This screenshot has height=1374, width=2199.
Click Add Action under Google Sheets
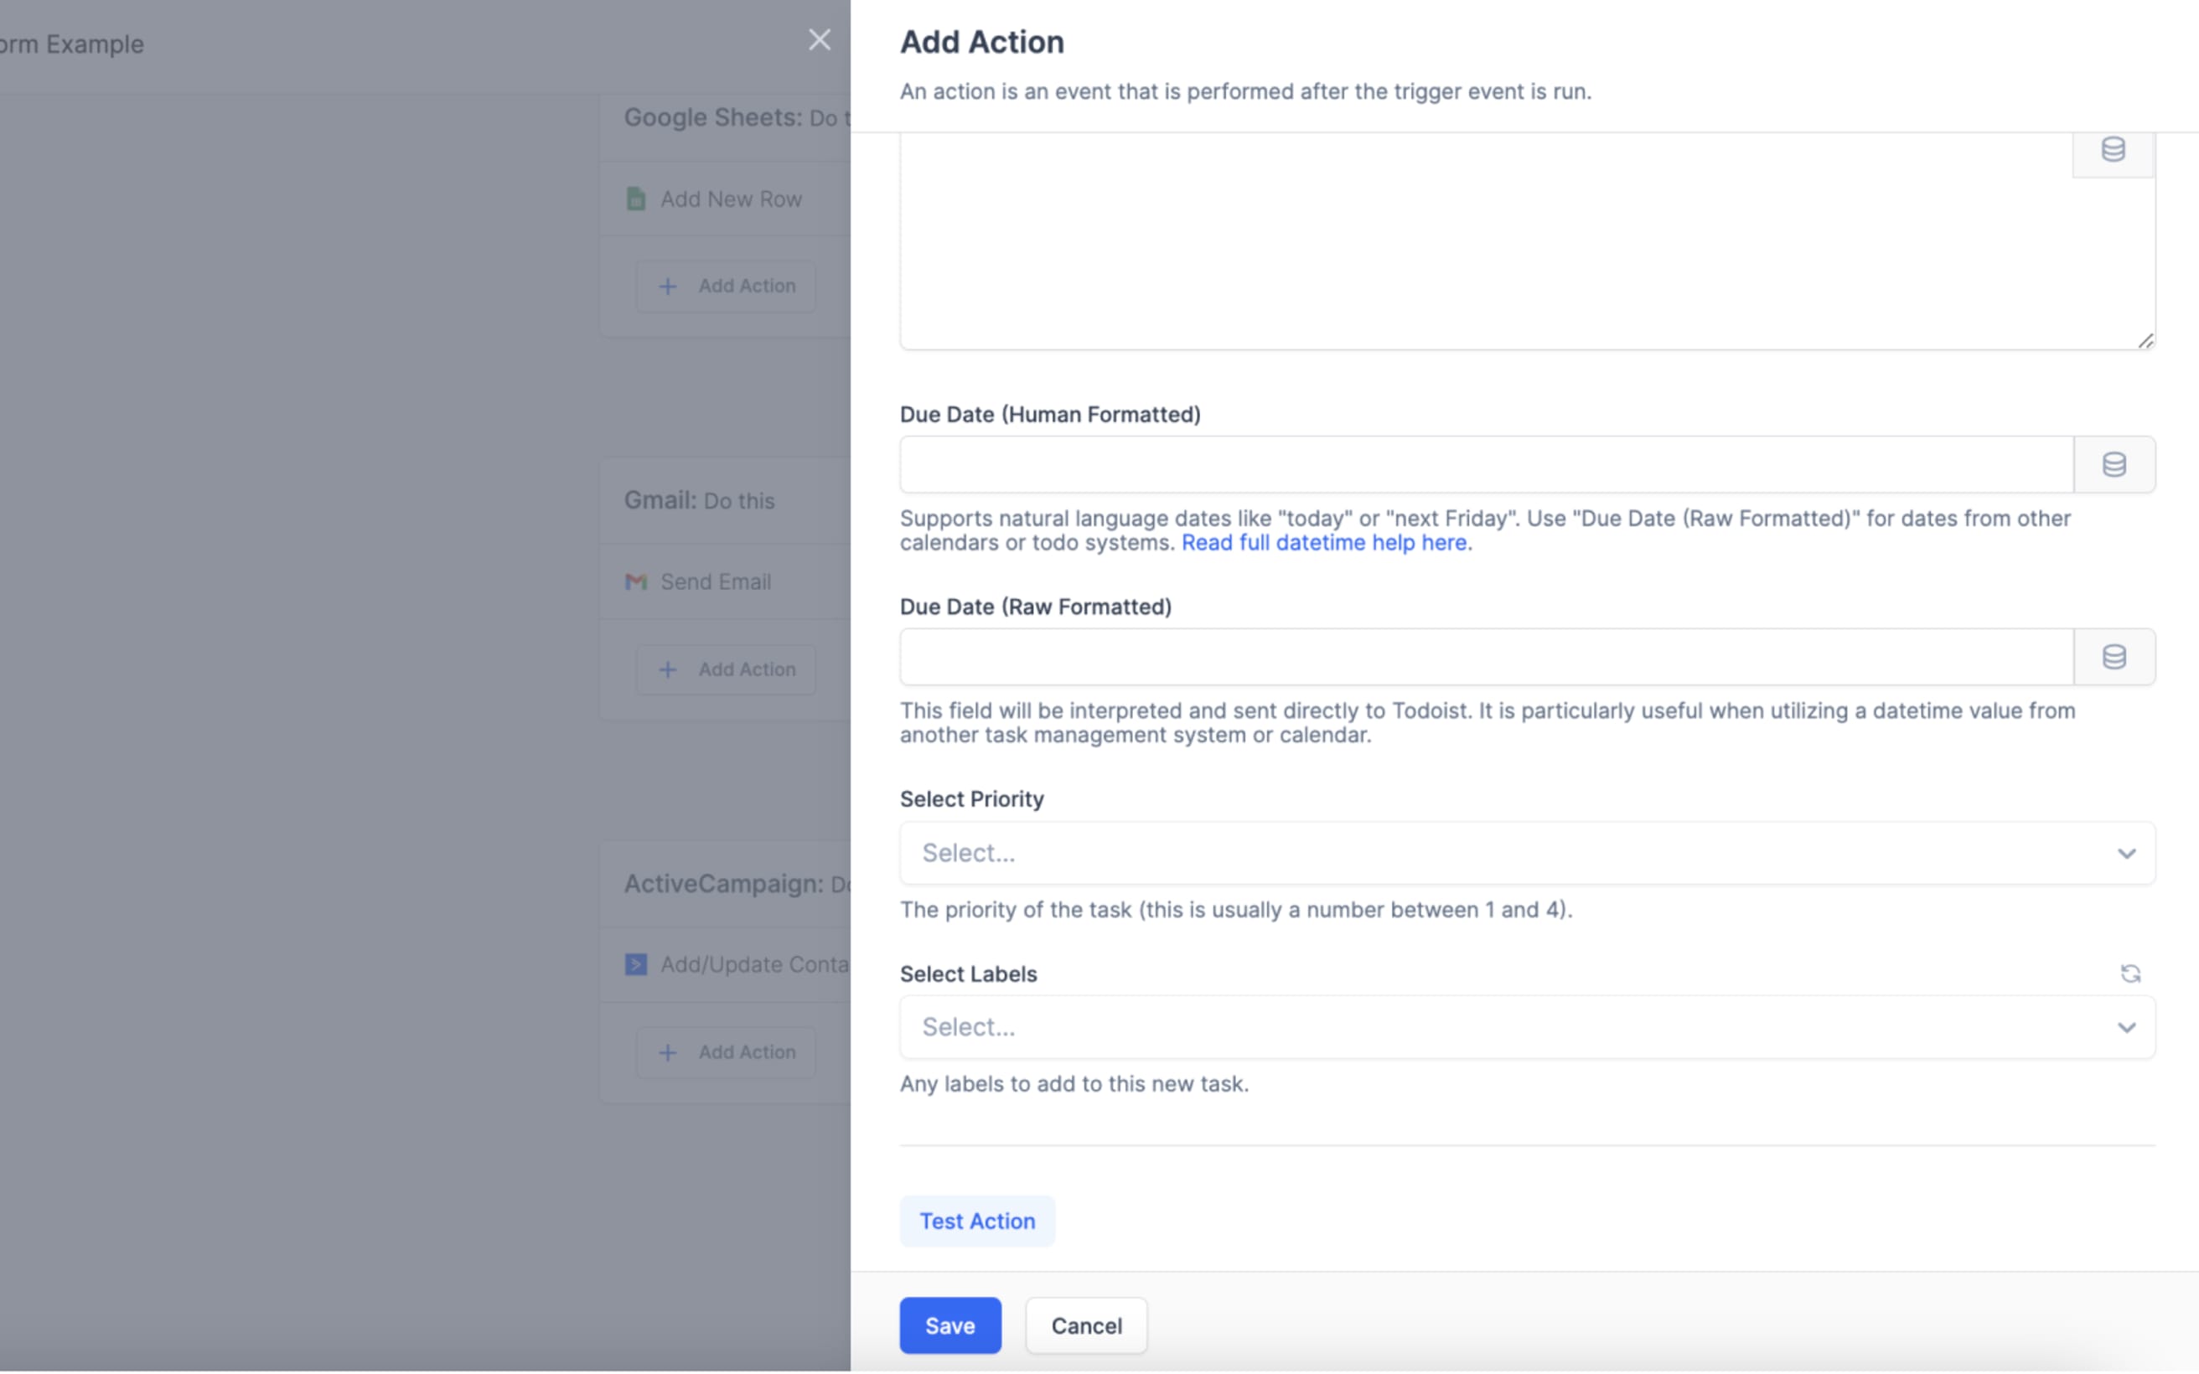coord(727,283)
